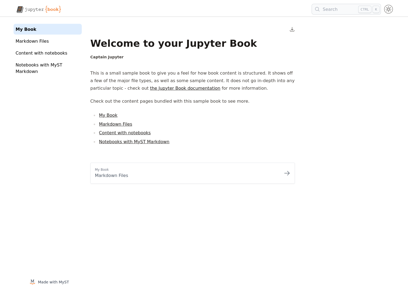This screenshot has height=308, width=408.
Task: Click the Content with notebooks bullet link
Action: (125, 133)
